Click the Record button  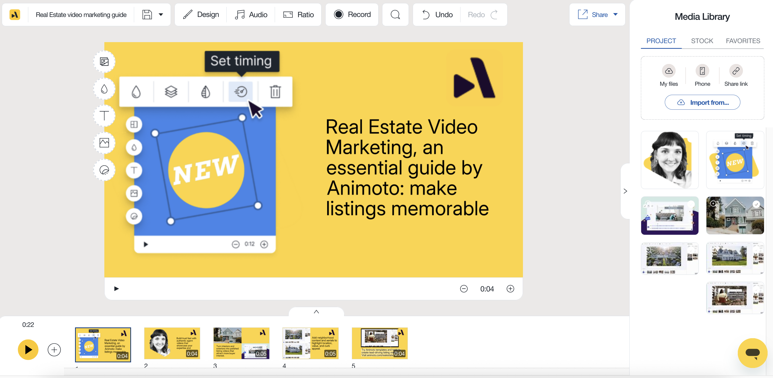point(352,15)
